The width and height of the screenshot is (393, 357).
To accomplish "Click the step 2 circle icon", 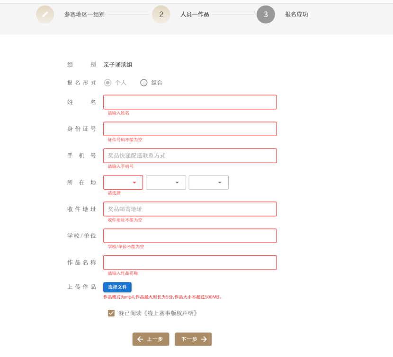I will (x=161, y=15).
